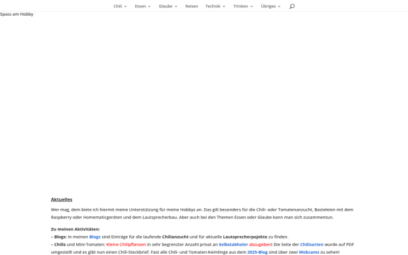This screenshot has height=255, width=408.
Task: Expand the Trinken menu chevron
Action: [x=252, y=7]
